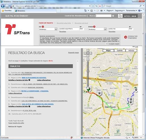Click Fazer trajeto de volta link
The width and height of the screenshot is (146, 140).
16,123
